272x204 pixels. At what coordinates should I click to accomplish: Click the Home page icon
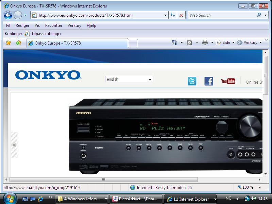(174, 42)
